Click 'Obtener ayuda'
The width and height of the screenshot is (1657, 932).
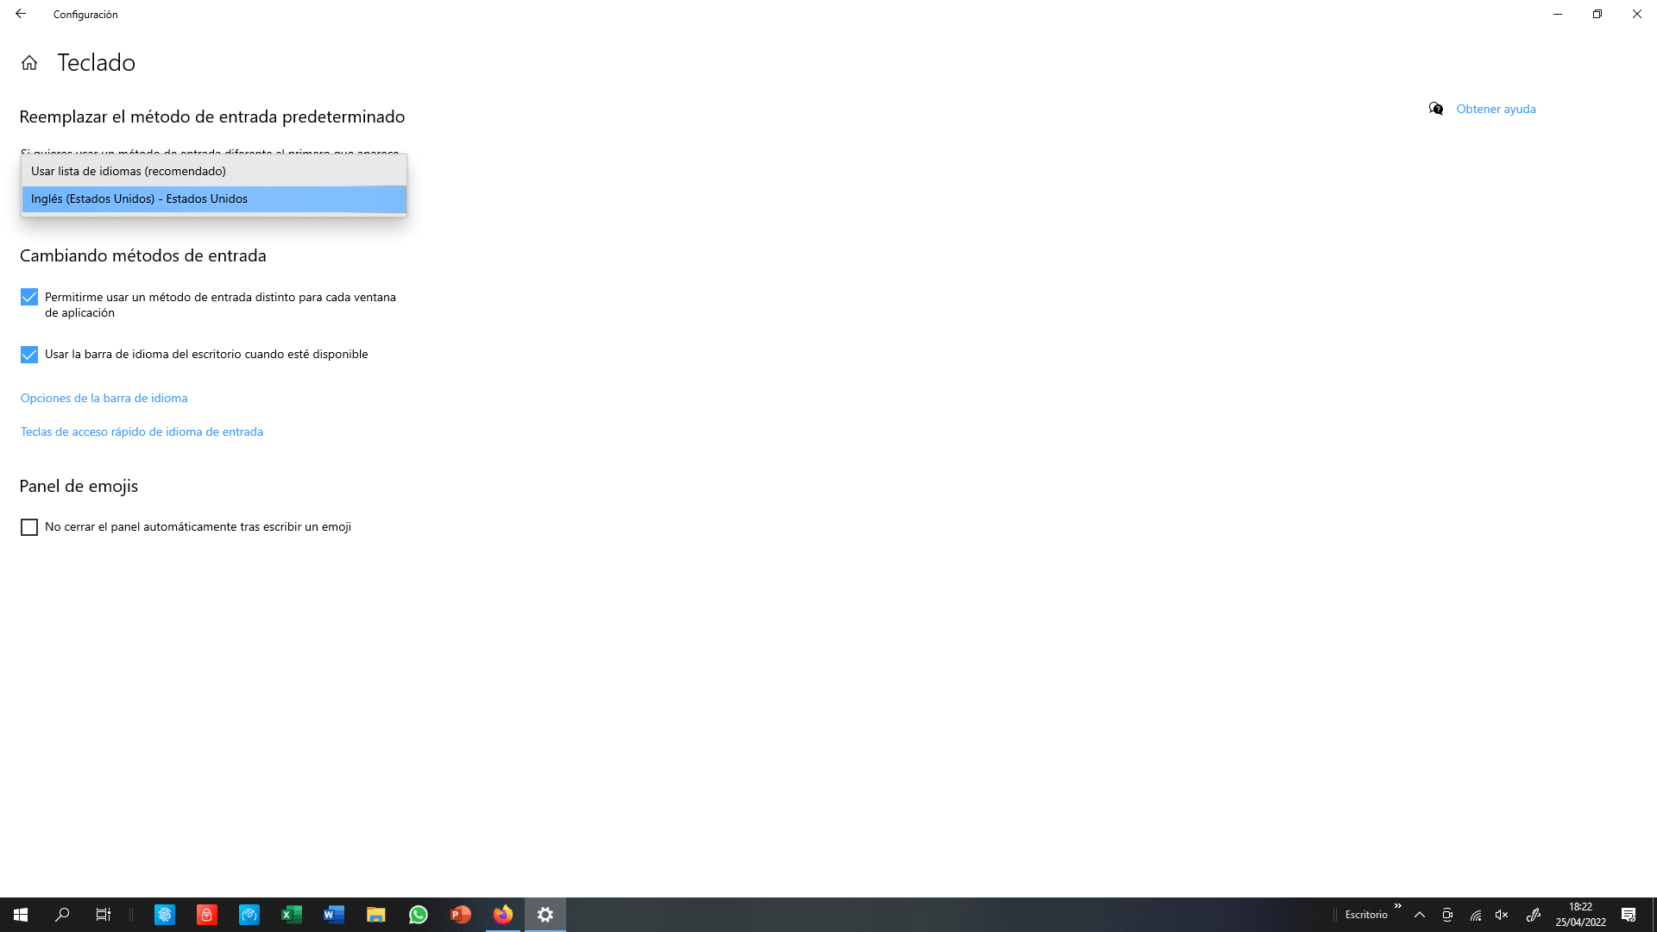[1496, 109]
